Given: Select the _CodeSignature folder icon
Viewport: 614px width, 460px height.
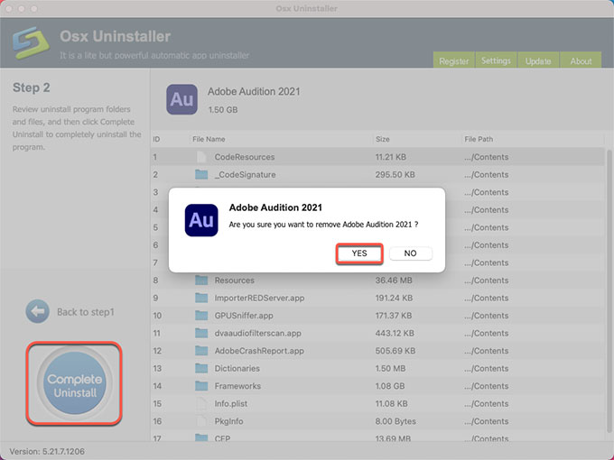Looking at the screenshot, I should [201, 174].
